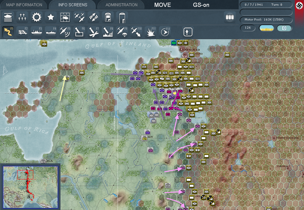
Task: Open the tall document report icon
Action: (122, 18)
